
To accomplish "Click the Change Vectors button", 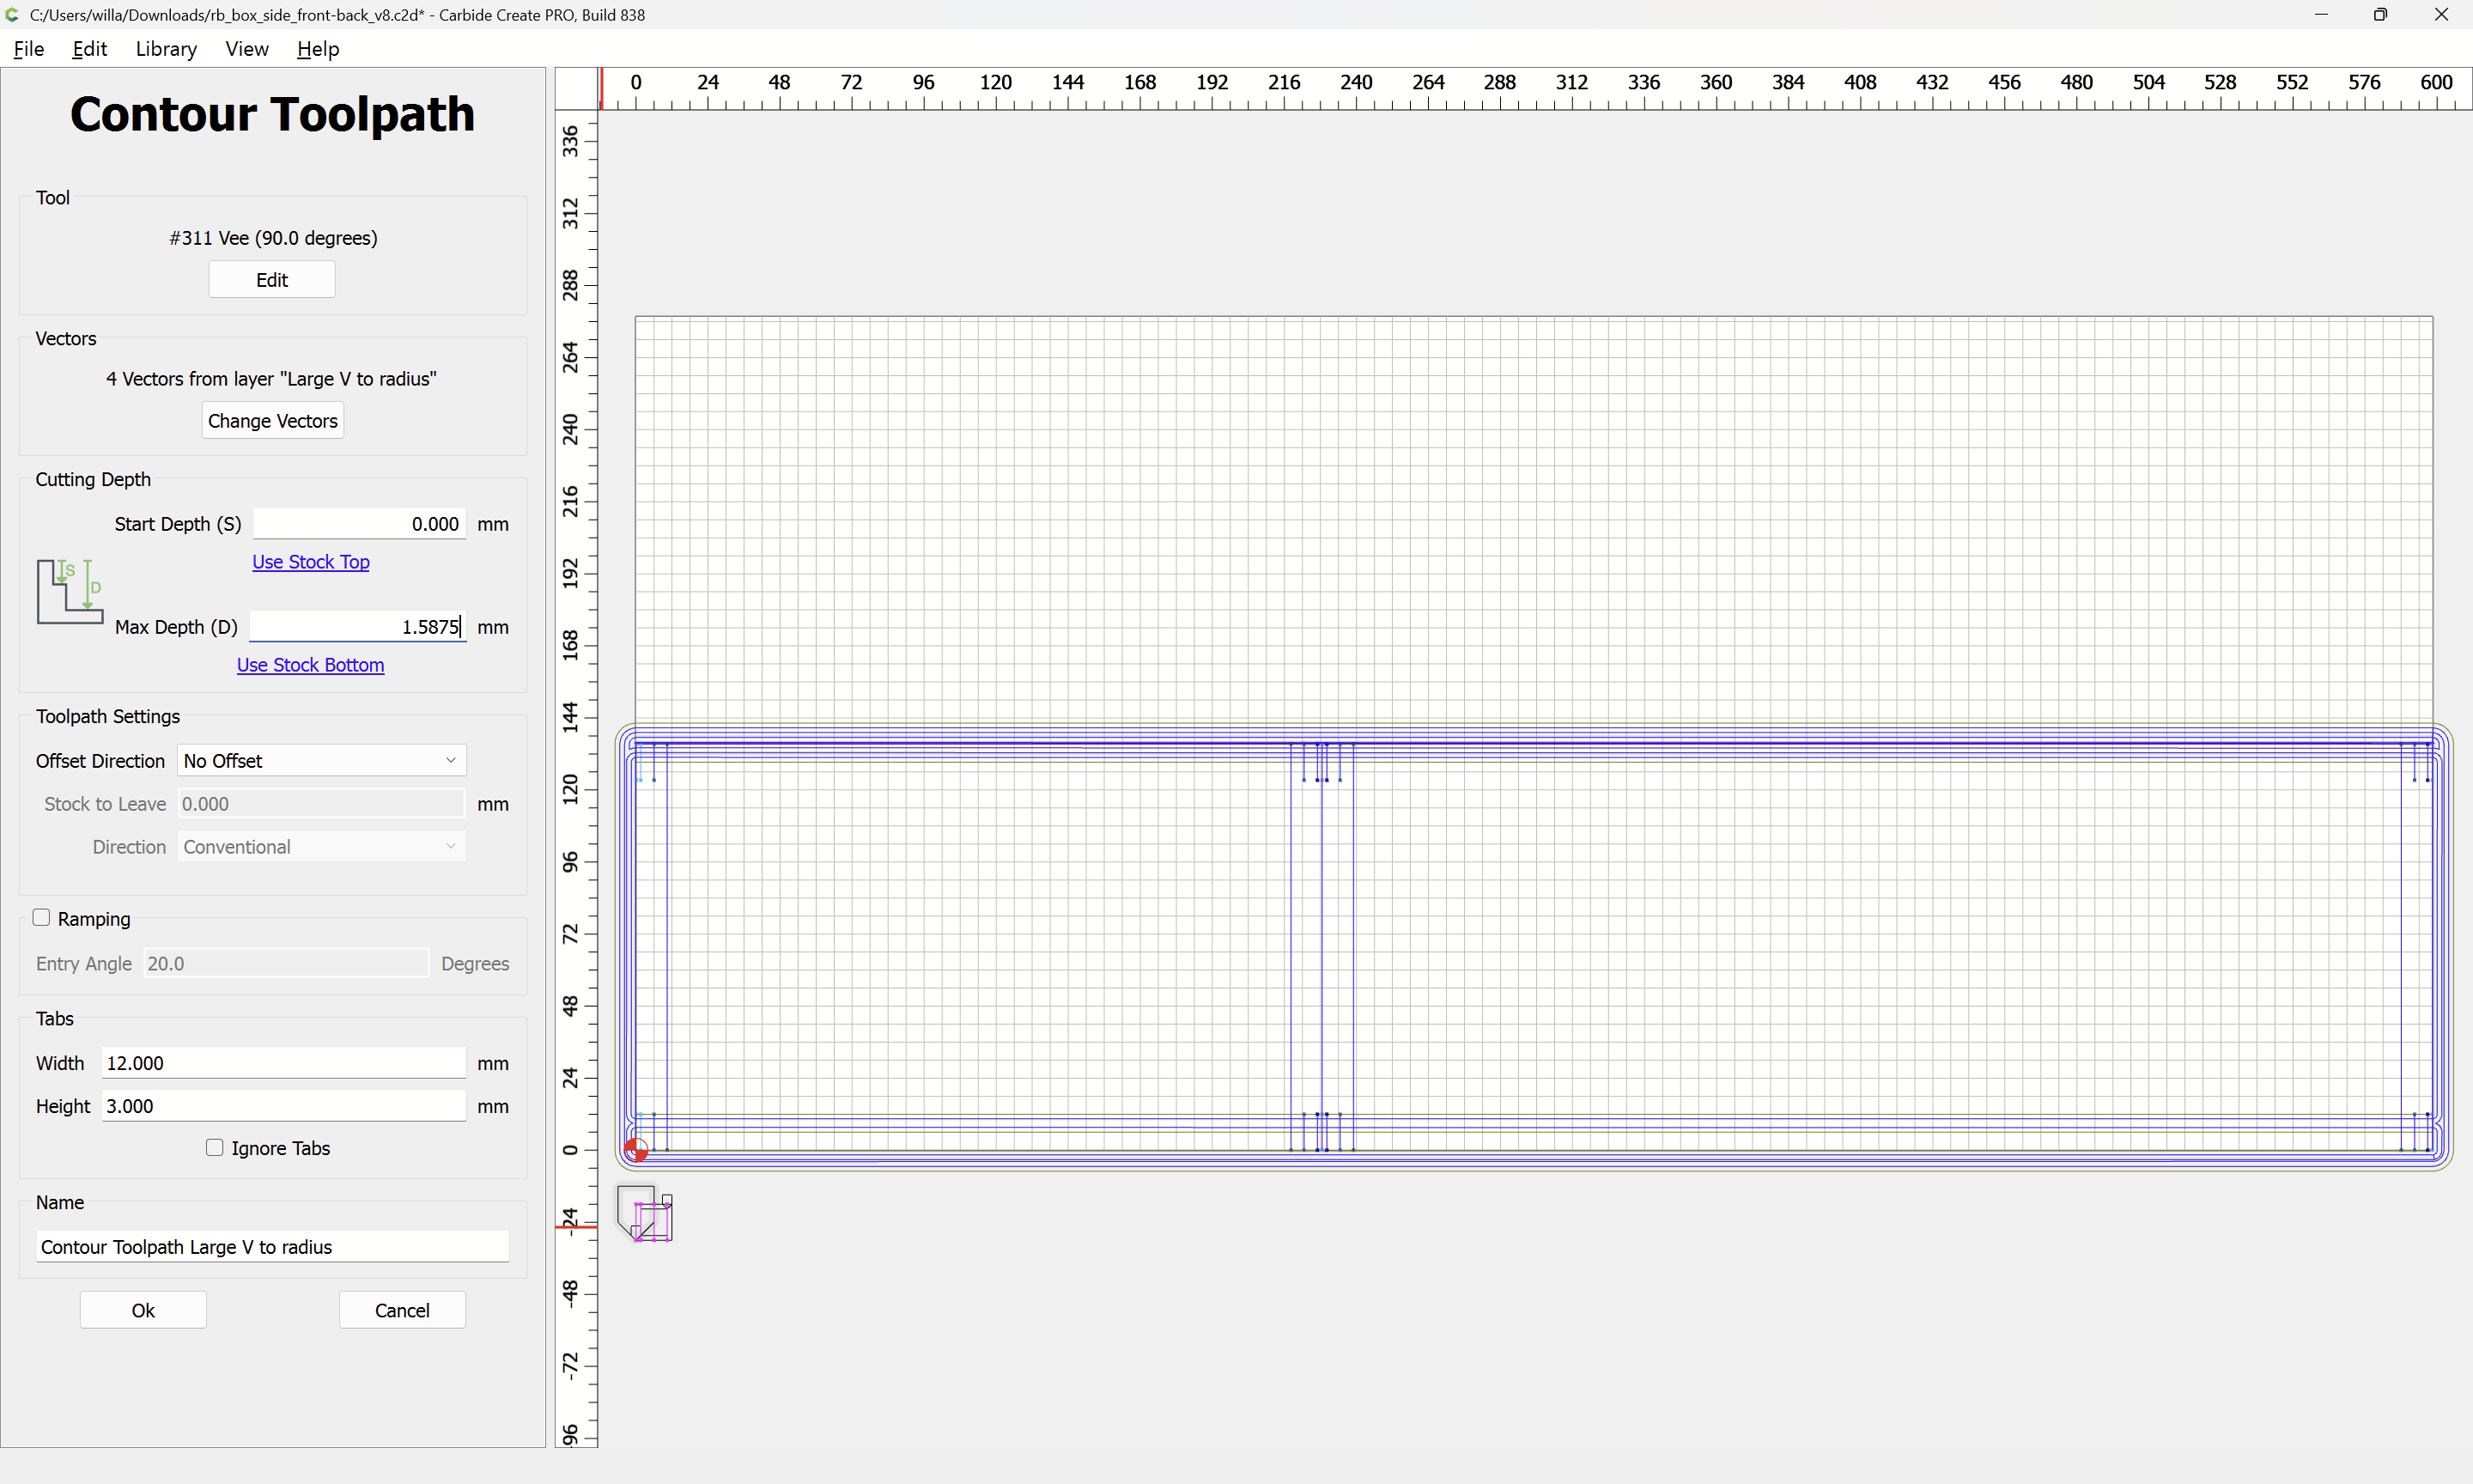I will coord(272,421).
